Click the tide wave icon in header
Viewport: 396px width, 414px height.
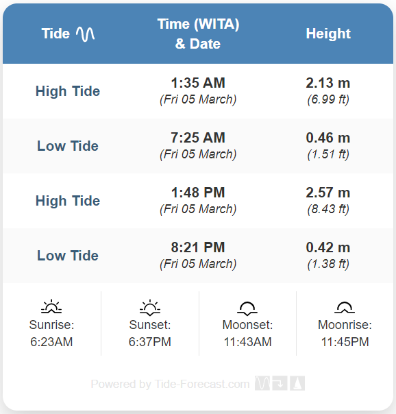[85, 34]
